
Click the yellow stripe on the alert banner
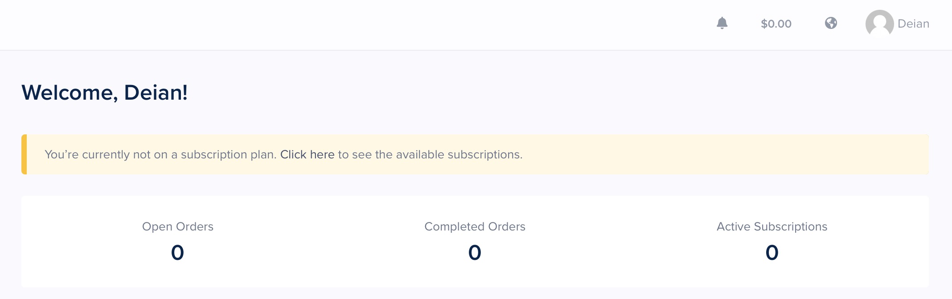24,154
